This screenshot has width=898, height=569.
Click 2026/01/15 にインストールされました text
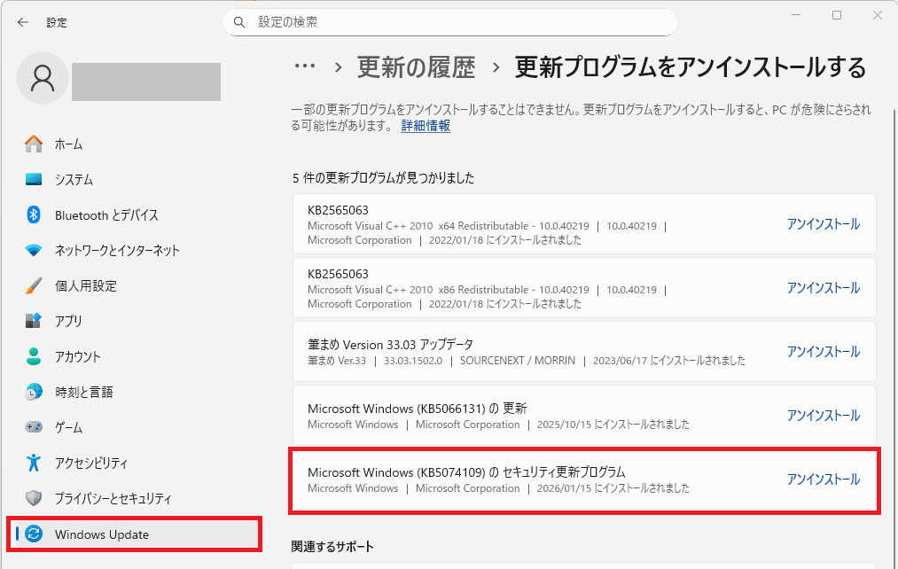click(x=613, y=488)
